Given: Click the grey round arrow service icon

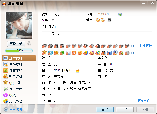Looking at the screenshot, I should point(50,46).
